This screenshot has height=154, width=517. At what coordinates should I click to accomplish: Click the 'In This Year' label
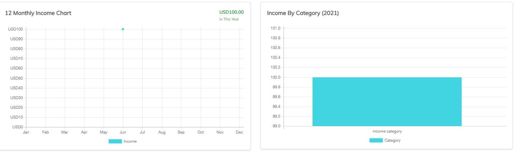pyautogui.click(x=229, y=19)
